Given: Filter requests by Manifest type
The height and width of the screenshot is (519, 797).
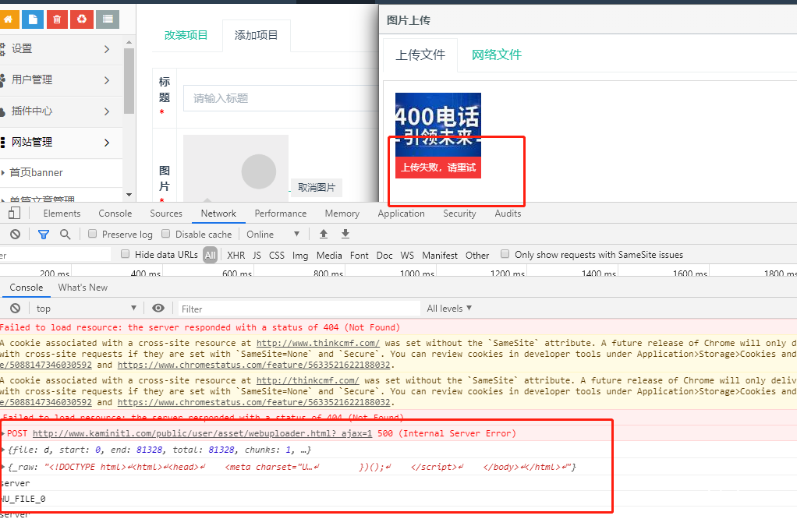Looking at the screenshot, I should [440, 256].
